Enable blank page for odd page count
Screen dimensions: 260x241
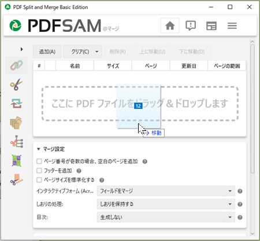pyautogui.click(x=39, y=161)
